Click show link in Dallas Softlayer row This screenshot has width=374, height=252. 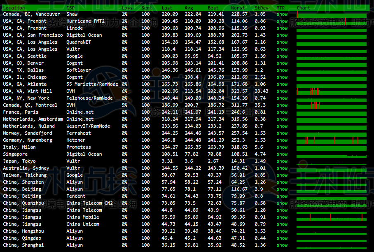(x=282, y=70)
